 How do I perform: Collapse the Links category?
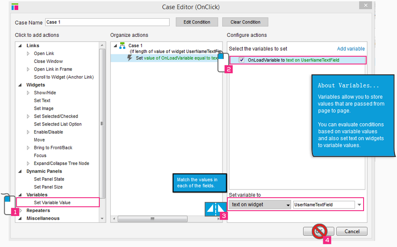pyautogui.click(x=19, y=46)
